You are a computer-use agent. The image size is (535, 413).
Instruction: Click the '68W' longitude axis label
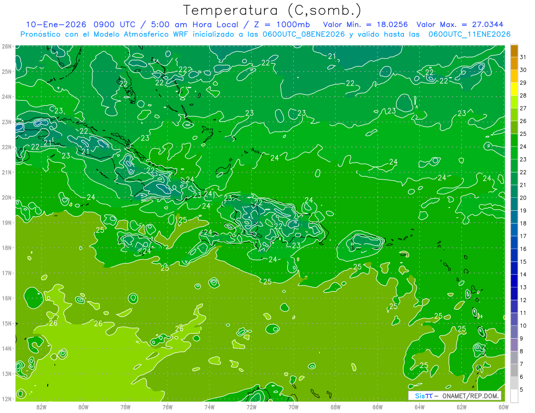336,406
